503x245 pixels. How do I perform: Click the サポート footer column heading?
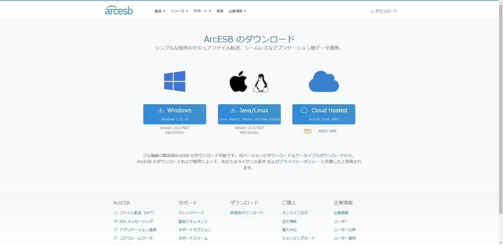coord(188,203)
